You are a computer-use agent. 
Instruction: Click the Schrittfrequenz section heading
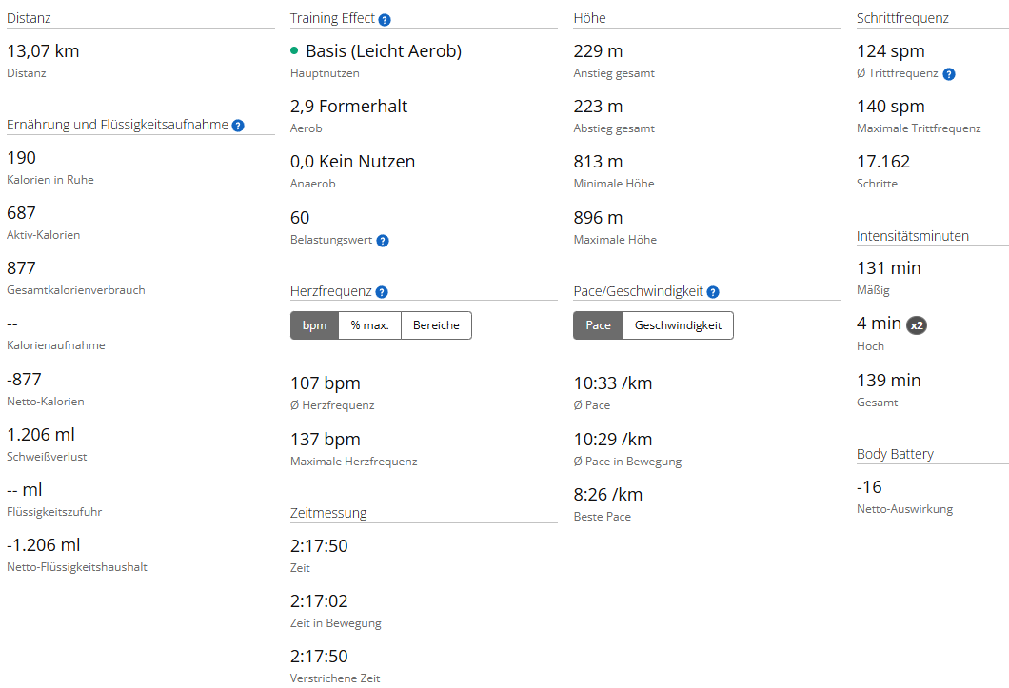[902, 18]
